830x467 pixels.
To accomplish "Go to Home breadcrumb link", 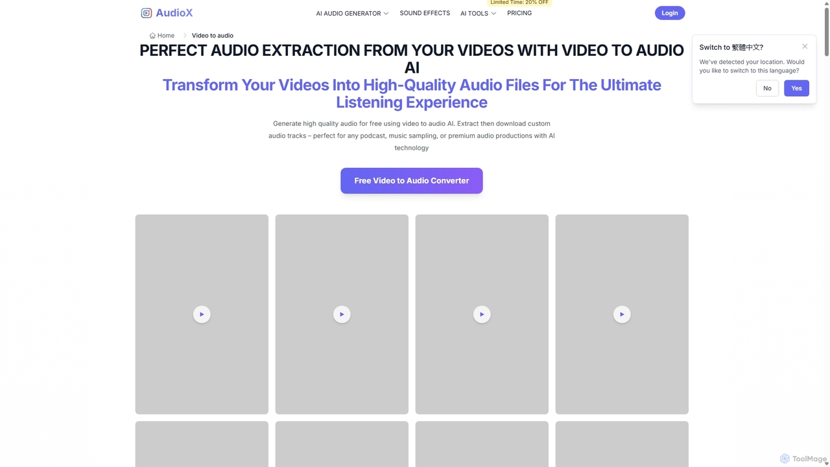I will [162, 36].
